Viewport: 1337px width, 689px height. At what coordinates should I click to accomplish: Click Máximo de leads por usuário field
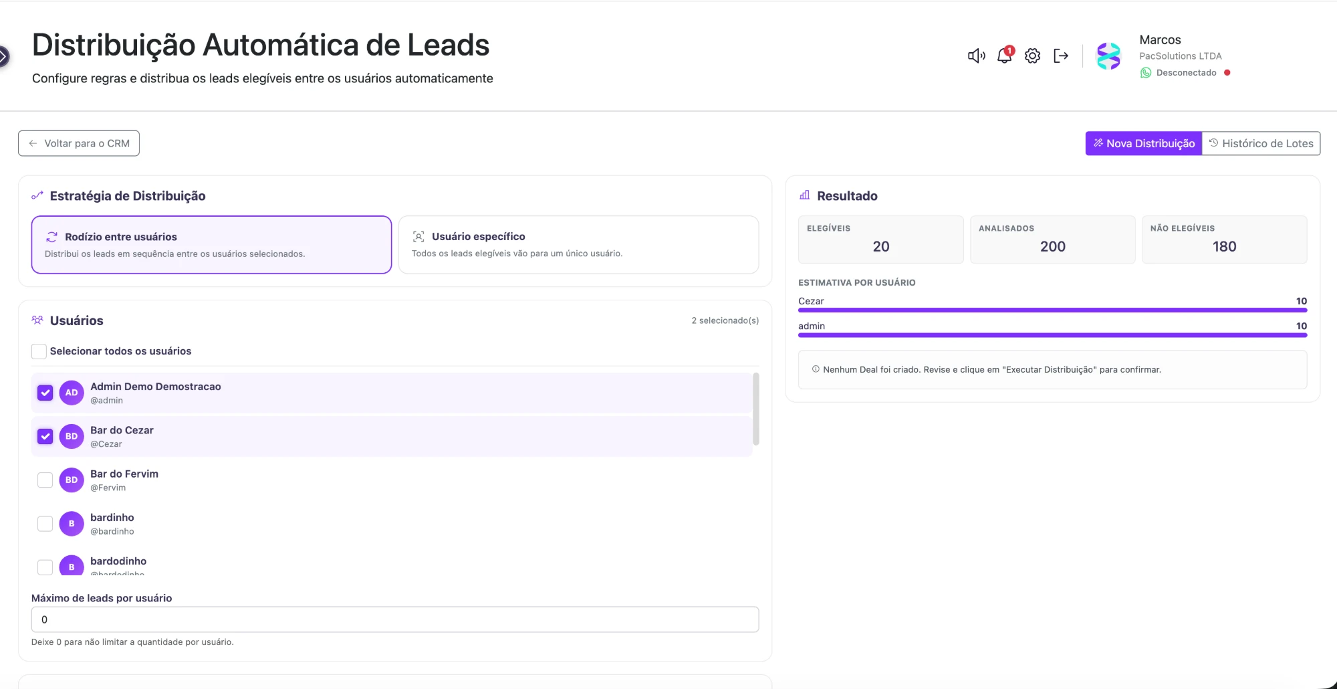tap(395, 619)
